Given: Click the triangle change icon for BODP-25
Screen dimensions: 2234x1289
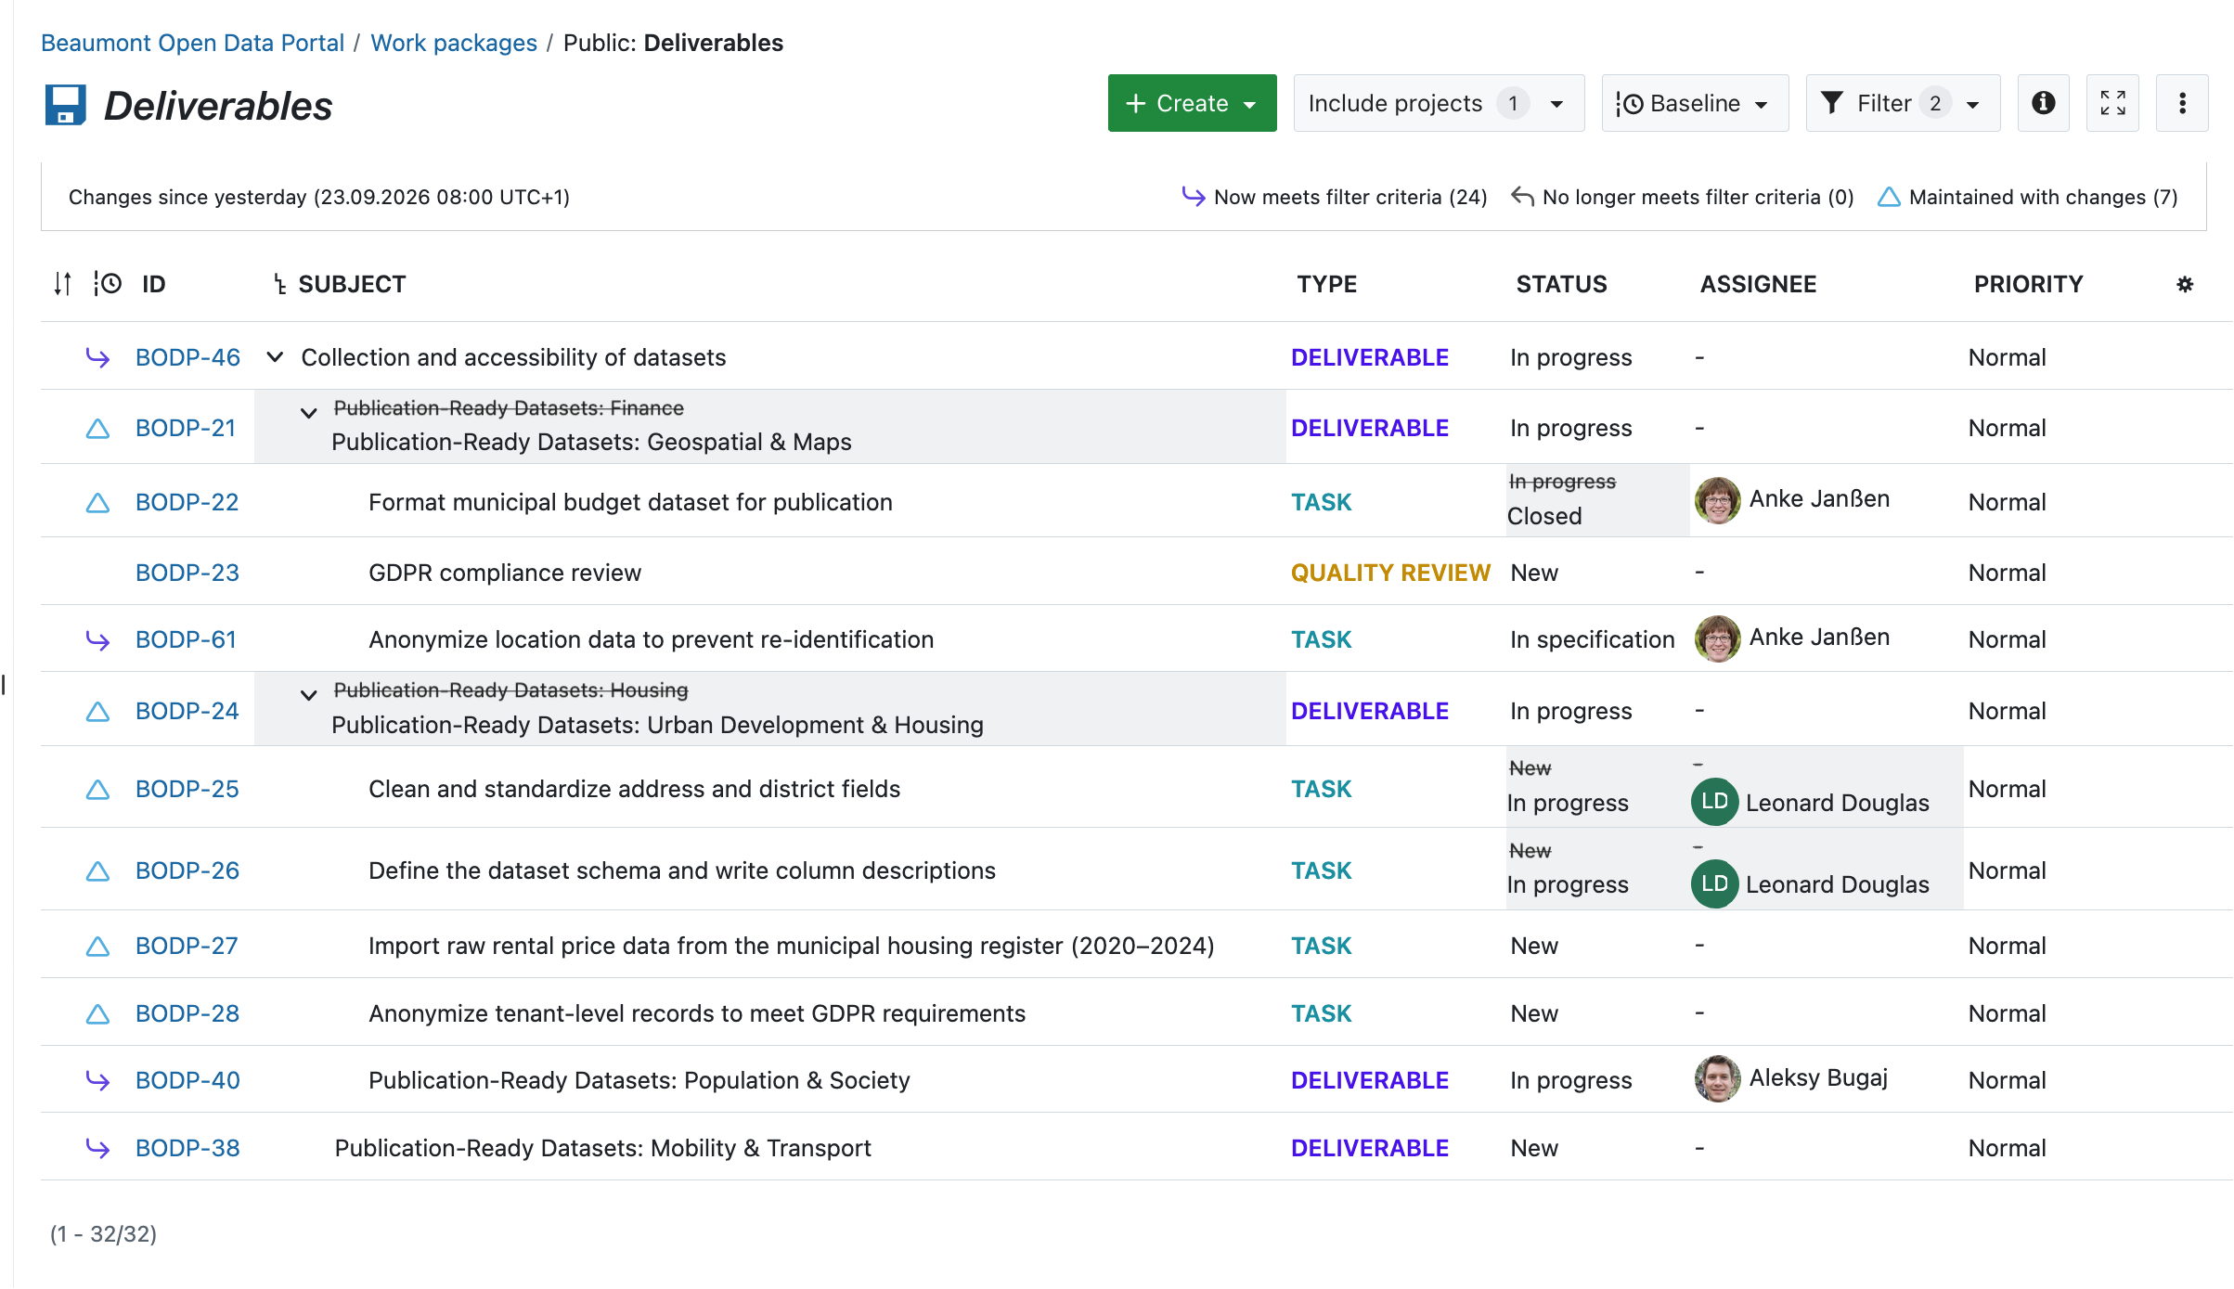Looking at the screenshot, I should [x=97, y=790].
